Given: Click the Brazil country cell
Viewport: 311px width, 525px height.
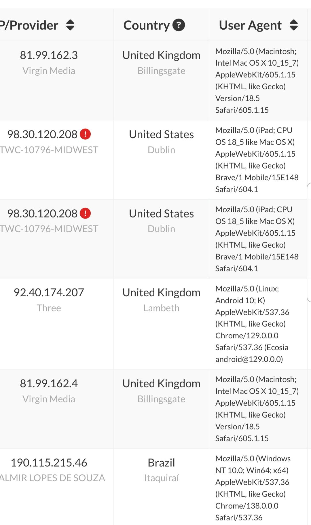Looking at the screenshot, I should tap(161, 463).
